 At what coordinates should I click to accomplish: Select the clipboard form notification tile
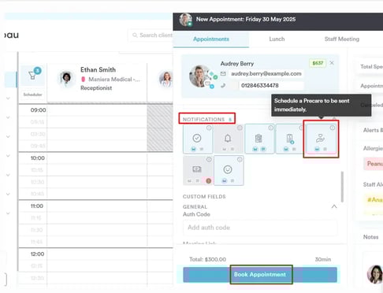point(259,139)
